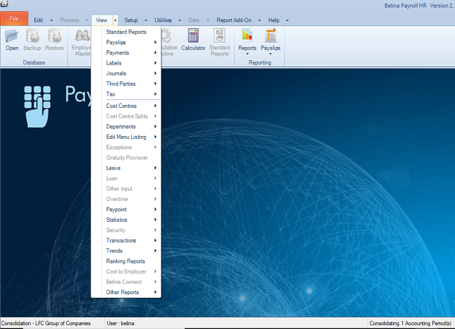This screenshot has height=329, width=455.
Task: Click the Exceptions menu entry
Action: coord(126,148)
